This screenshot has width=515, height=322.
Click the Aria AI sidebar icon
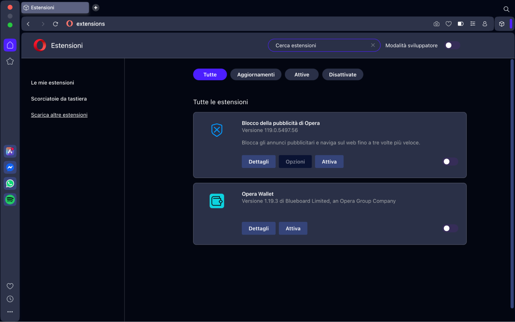point(10,151)
